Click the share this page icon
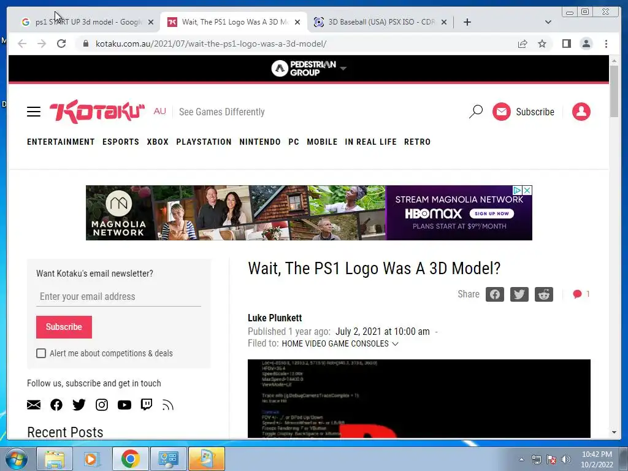The image size is (628, 471). point(523,44)
